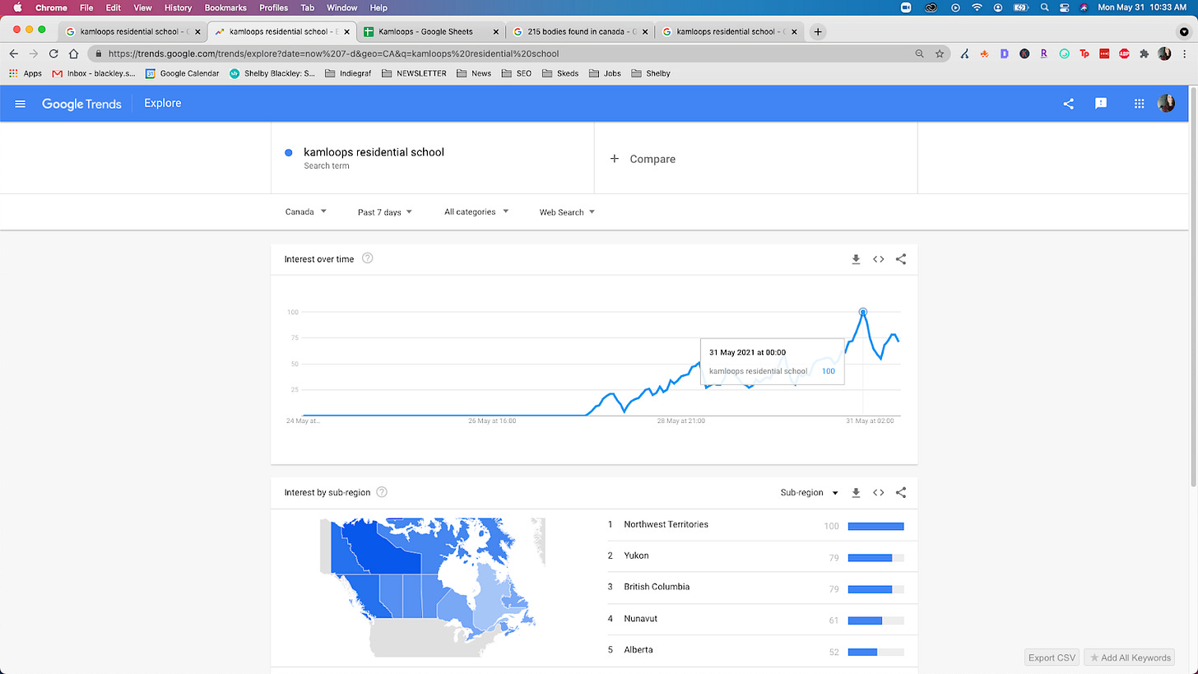Click the Alberta interest bar
This screenshot has height=674, width=1198.
[875, 652]
